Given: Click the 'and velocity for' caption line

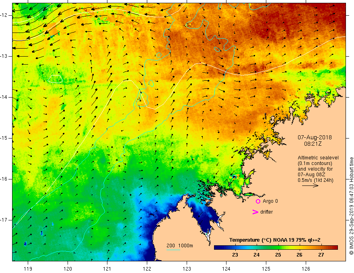Looking at the screenshot, I should [315, 169].
